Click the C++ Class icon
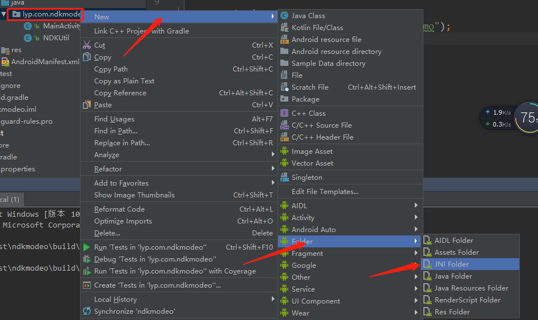 284,113
